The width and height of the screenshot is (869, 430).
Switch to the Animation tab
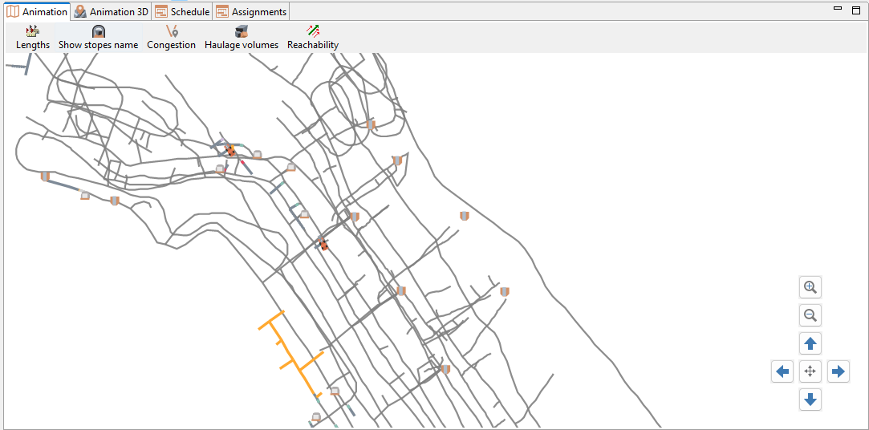coord(37,12)
